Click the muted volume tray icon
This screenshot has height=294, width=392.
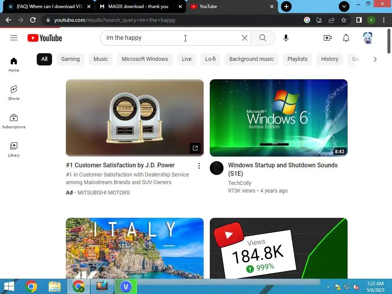[356, 287]
